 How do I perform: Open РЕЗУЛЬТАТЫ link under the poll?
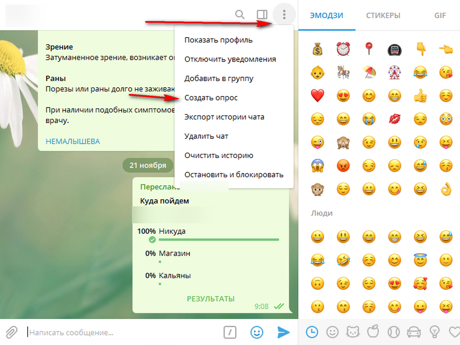pyautogui.click(x=211, y=299)
